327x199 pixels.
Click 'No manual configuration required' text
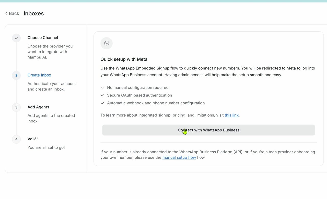pos(138,88)
